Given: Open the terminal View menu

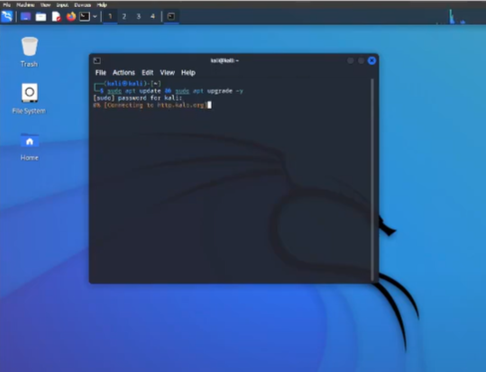Looking at the screenshot, I should [x=168, y=73].
